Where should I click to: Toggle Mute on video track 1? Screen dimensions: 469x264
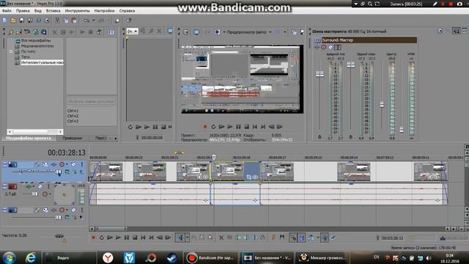tap(73, 164)
